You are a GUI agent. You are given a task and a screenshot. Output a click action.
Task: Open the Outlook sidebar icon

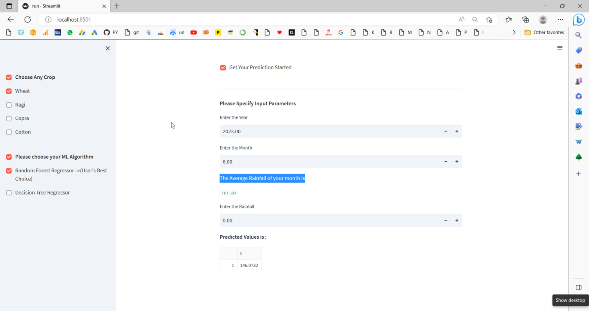578,112
